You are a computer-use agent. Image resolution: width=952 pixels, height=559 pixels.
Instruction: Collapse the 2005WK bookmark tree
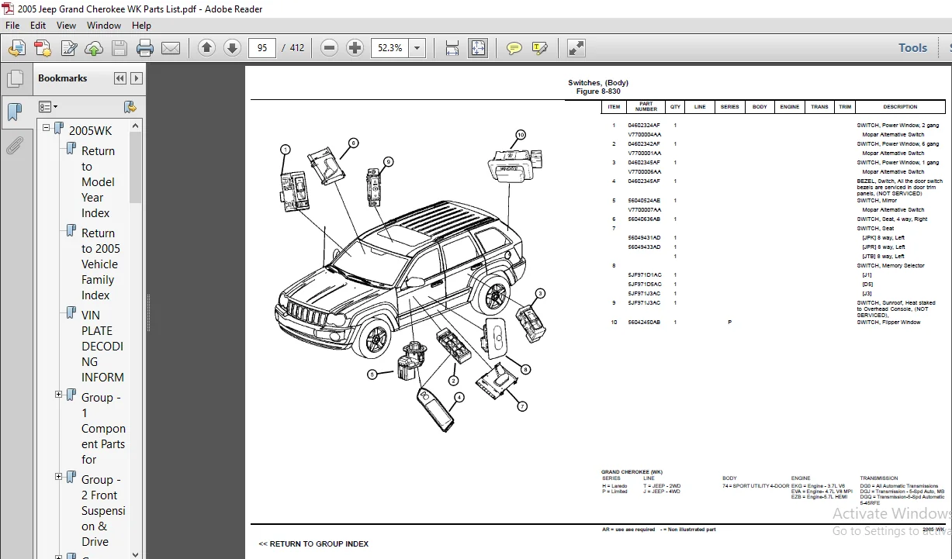pos(47,129)
